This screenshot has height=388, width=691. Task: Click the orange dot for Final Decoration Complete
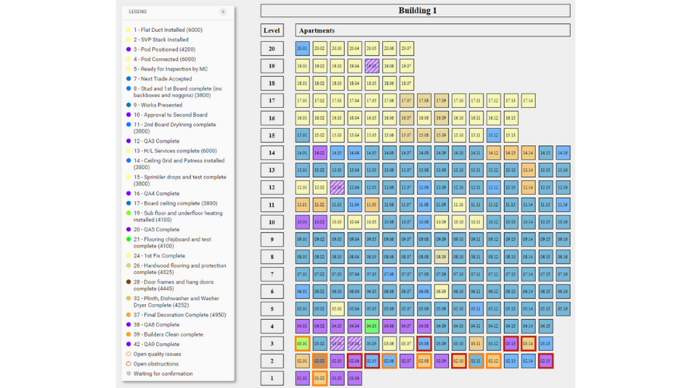click(129, 315)
